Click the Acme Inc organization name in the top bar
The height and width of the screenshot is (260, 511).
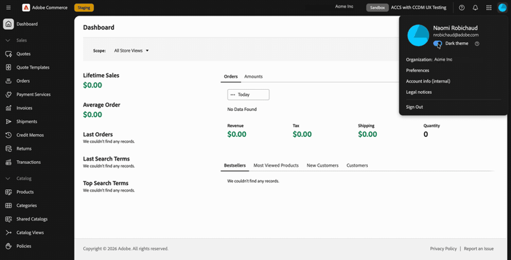tap(344, 7)
